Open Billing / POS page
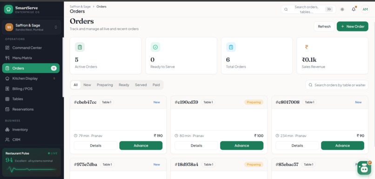The height and width of the screenshot is (179, 375). point(31,89)
